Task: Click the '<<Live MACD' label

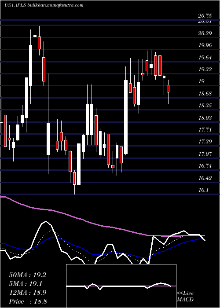Action: pos(185,297)
